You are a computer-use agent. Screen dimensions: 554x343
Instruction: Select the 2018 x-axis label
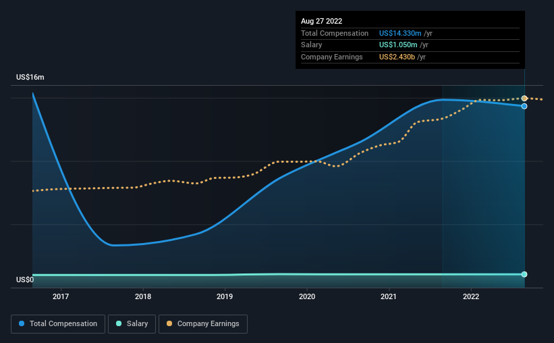pyautogui.click(x=143, y=296)
